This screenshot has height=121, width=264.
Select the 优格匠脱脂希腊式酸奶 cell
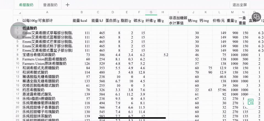tap(47, 85)
